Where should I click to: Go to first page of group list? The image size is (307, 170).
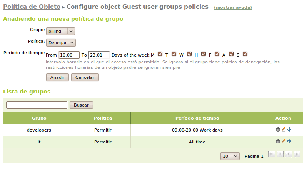pos(271,154)
